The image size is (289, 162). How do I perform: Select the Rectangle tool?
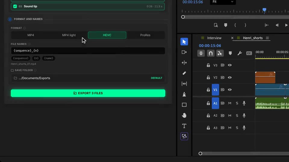point(184,105)
